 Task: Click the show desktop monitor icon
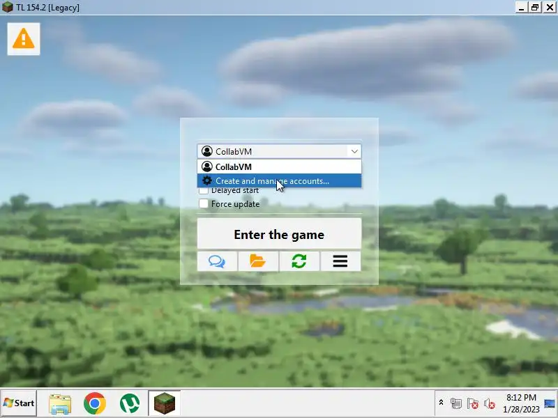coord(550,403)
